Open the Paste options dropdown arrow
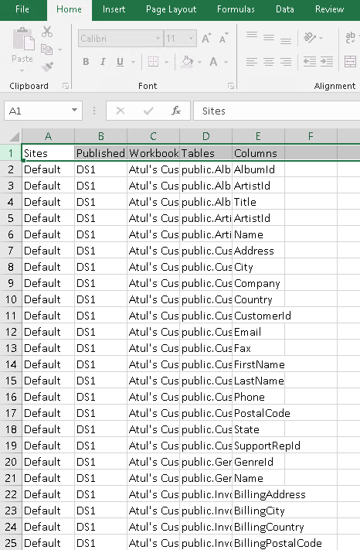 (22, 71)
